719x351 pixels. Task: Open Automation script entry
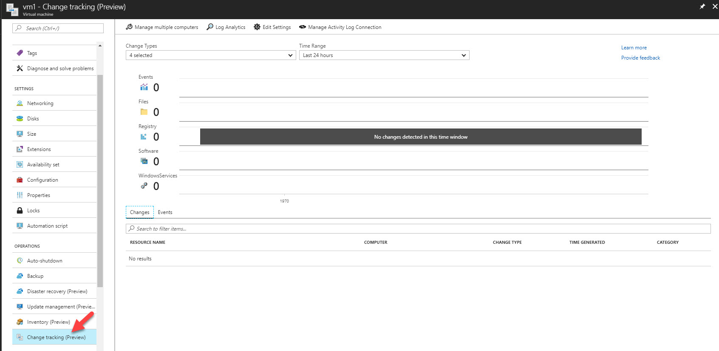pos(54,225)
